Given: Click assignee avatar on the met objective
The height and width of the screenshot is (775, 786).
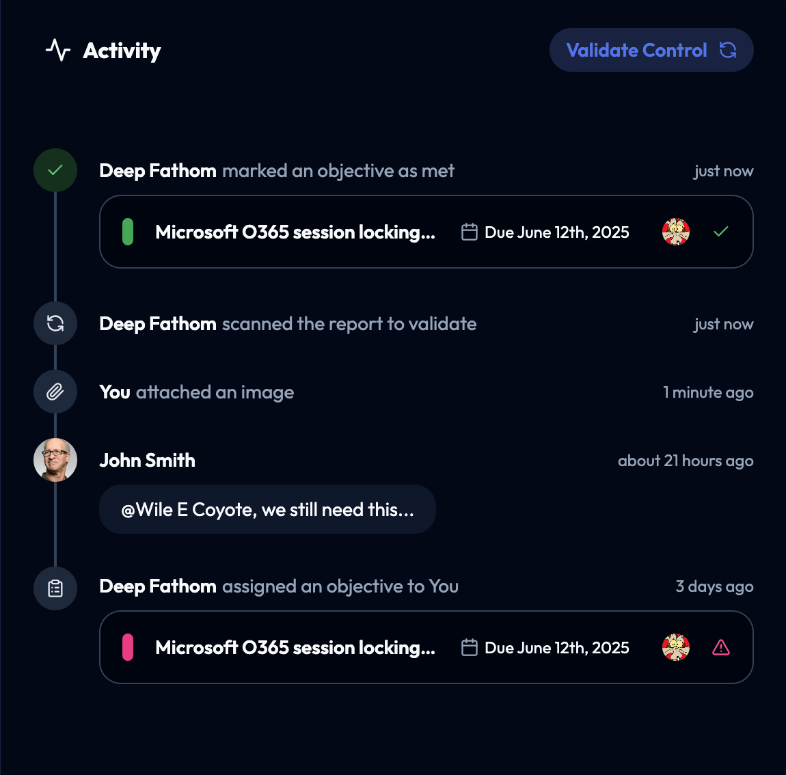Looking at the screenshot, I should click(x=676, y=232).
